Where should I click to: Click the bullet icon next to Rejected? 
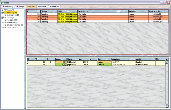click(x=5, y=20)
